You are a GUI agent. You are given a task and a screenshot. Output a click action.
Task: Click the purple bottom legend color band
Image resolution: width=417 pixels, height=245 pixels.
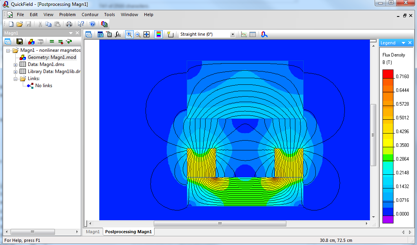pyautogui.click(x=388, y=219)
